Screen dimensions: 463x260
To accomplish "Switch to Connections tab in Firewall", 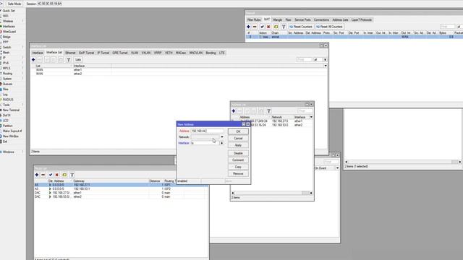I will tap(321, 19).
